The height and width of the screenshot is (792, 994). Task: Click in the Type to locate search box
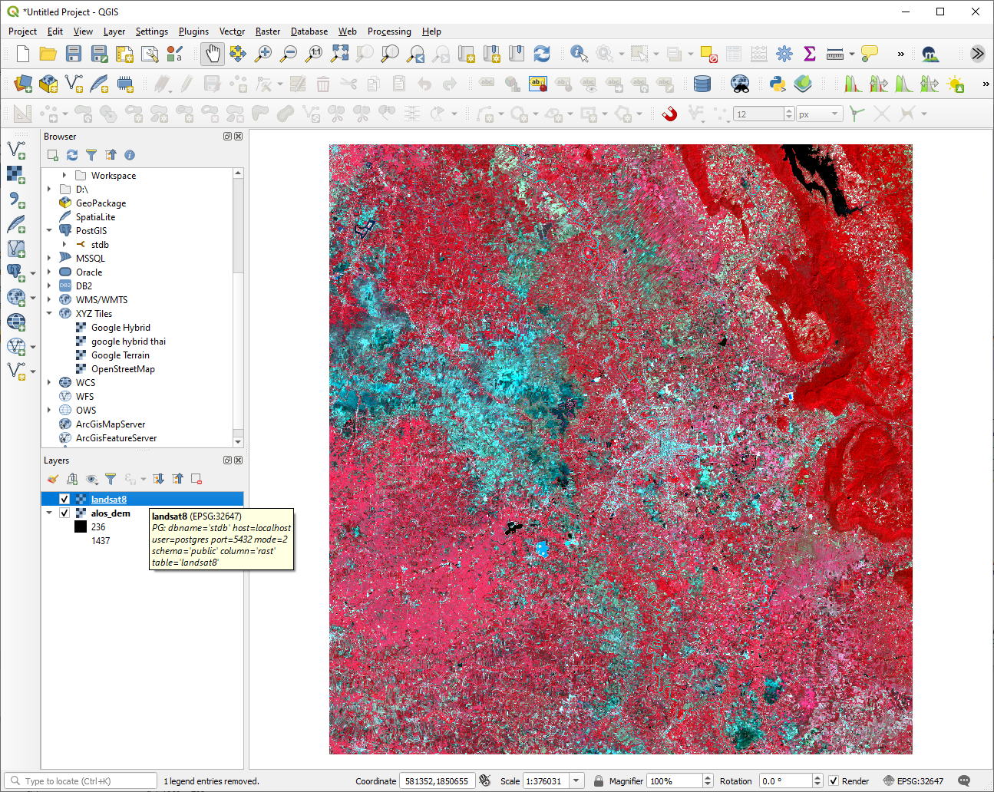point(80,780)
